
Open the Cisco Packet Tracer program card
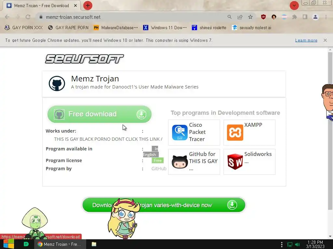(x=194, y=133)
